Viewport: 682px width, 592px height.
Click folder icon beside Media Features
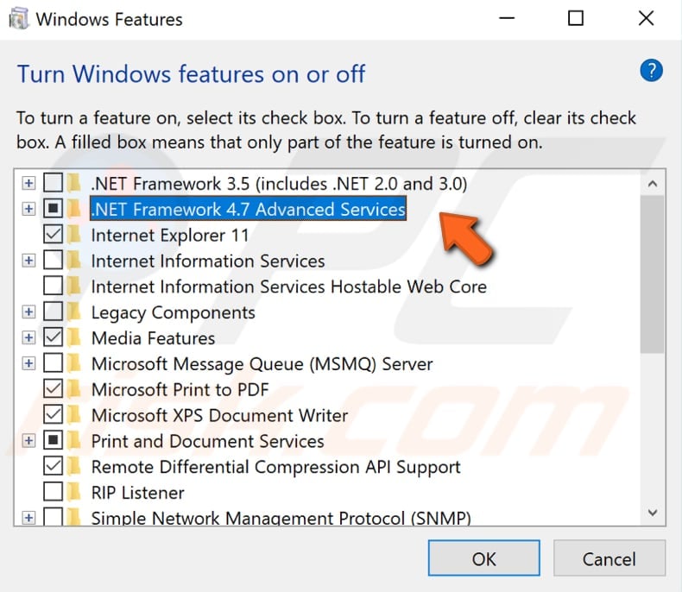(x=75, y=337)
